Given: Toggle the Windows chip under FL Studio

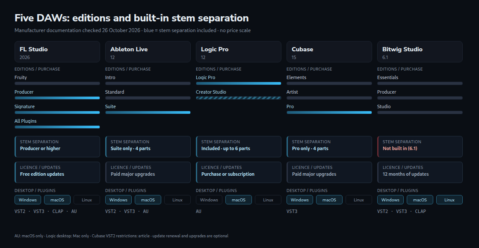Looking at the screenshot, I should 28,200.
